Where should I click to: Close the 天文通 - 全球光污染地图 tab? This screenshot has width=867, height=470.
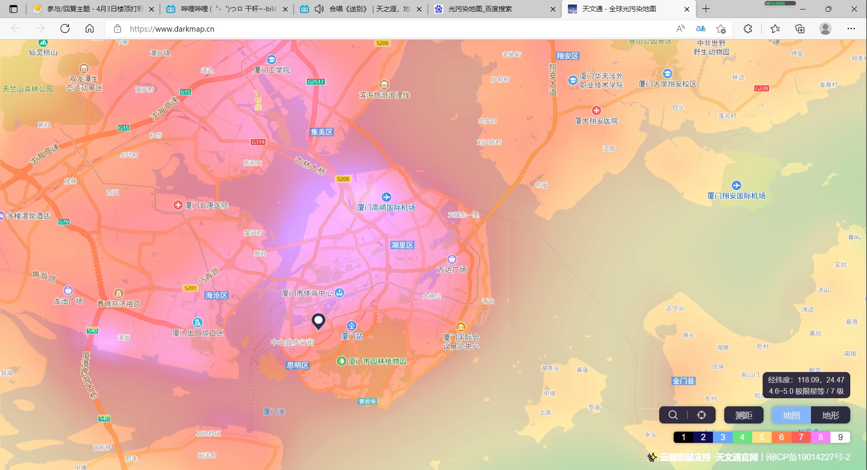[x=687, y=9]
